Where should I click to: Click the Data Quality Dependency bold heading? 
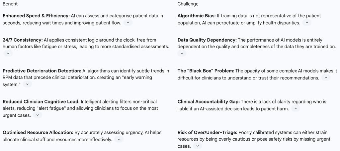click(207, 40)
